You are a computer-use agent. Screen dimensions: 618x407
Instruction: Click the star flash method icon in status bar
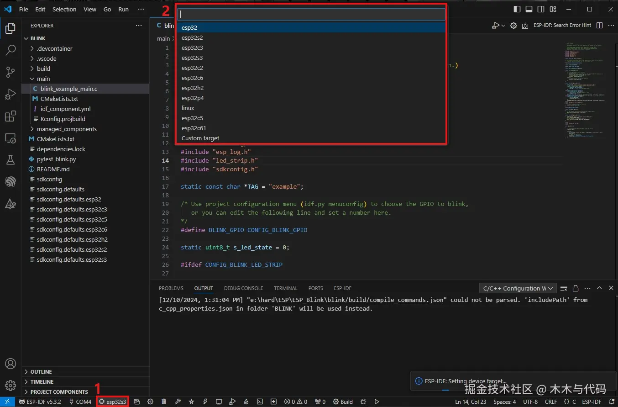[191, 402]
